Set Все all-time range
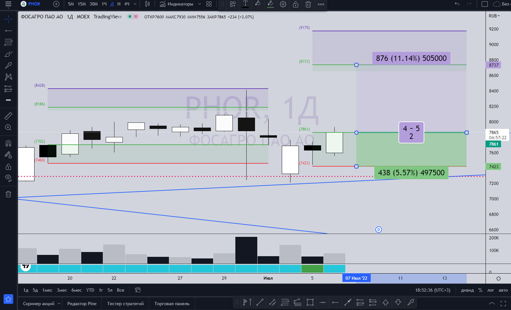 point(121,290)
